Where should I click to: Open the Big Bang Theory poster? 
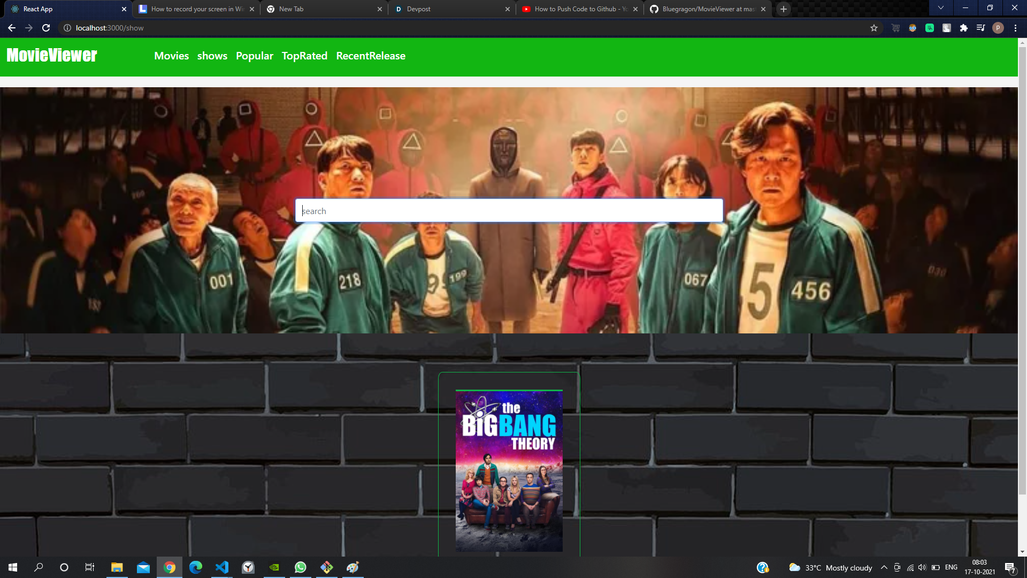pyautogui.click(x=509, y=470)
